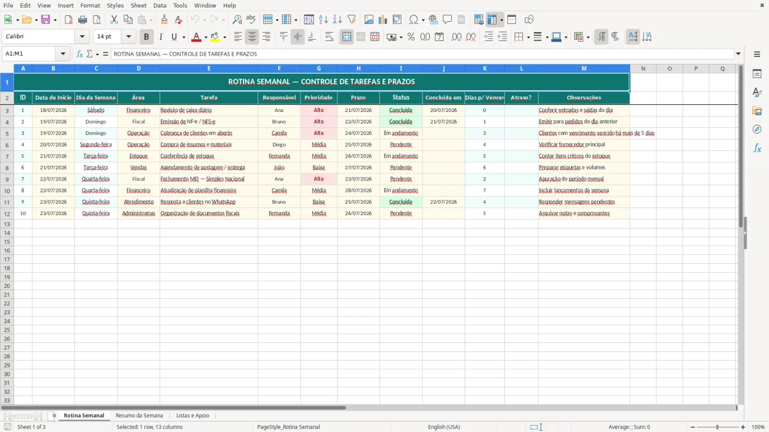Click the zoom in plus button
Screen dimensions: 769x432
[x=743, y=427]
